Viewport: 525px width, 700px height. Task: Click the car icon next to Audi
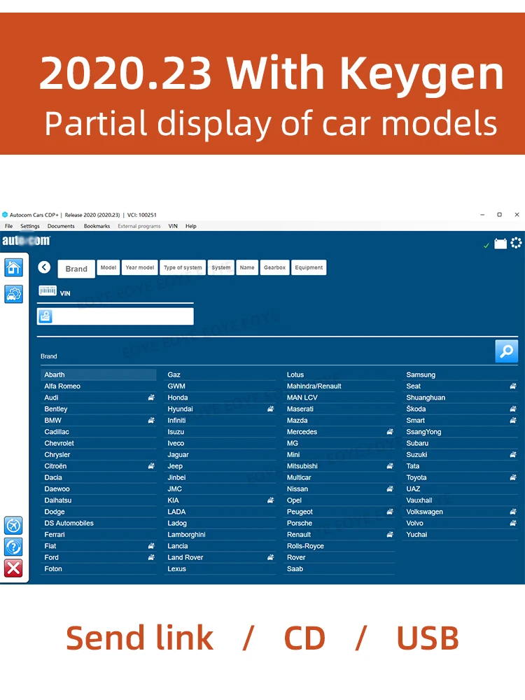tap(151, 398)
